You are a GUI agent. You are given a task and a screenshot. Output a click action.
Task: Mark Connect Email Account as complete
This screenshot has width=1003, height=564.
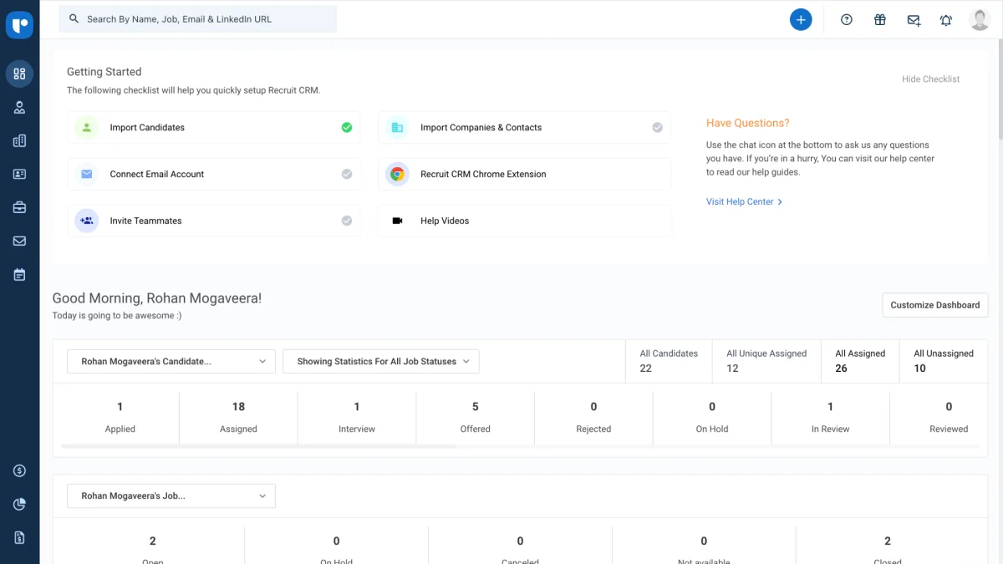tap(346, 175)
